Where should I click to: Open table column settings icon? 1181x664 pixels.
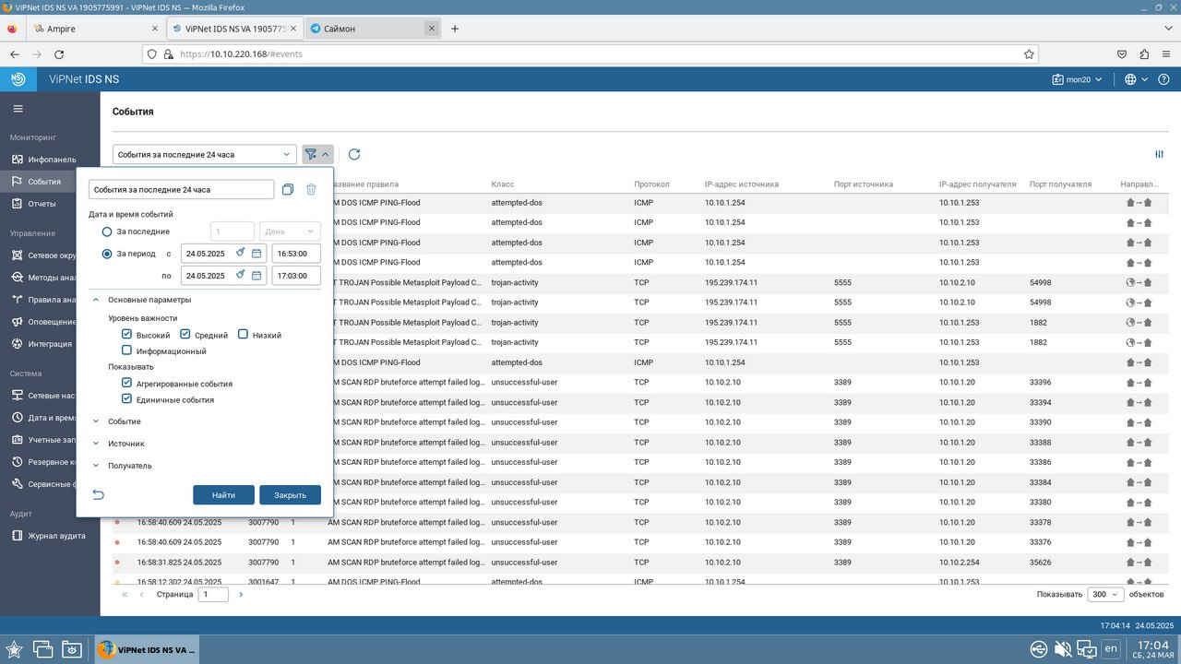(1160, 154)
